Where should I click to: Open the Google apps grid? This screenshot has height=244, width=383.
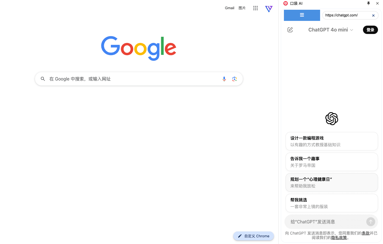tap(256, 8)
